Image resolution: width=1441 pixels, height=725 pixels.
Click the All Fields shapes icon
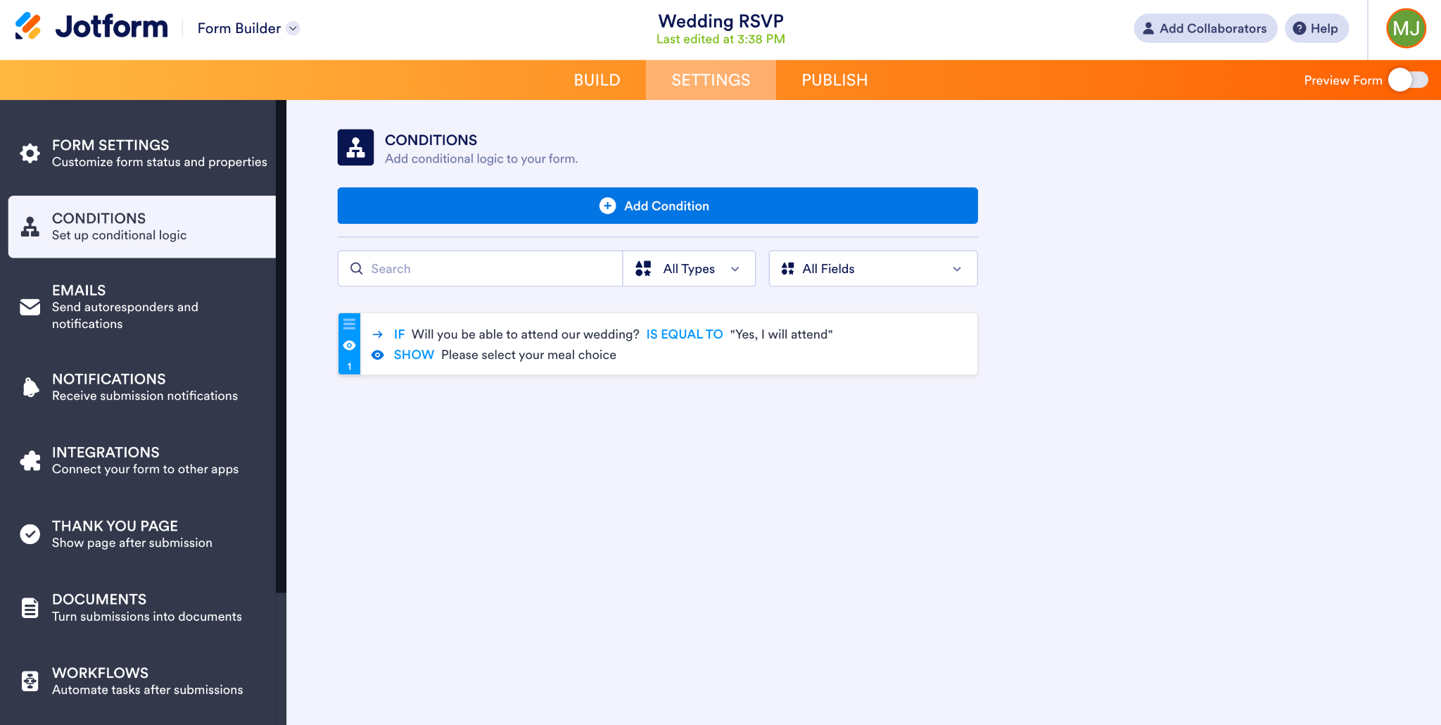788,269
